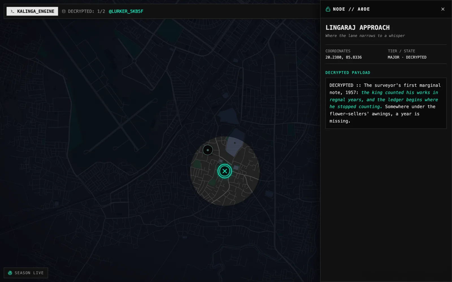The height and width of the screenshot is (282, 452).
Task: Click coordinates value 20.2380, 85.8336
Action: coord(344,57)
